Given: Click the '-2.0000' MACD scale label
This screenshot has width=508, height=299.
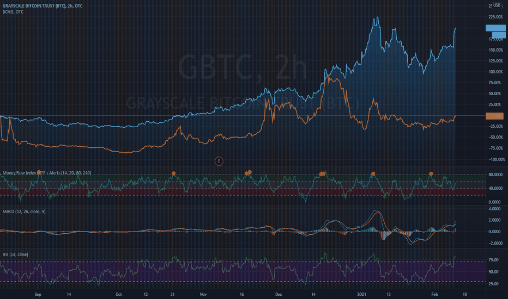Looking at the screenshot, I should coord(494,244).
